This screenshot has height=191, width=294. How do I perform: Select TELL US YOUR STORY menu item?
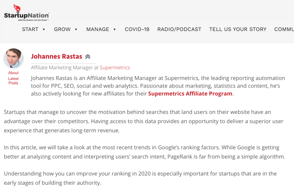[238, 29]
